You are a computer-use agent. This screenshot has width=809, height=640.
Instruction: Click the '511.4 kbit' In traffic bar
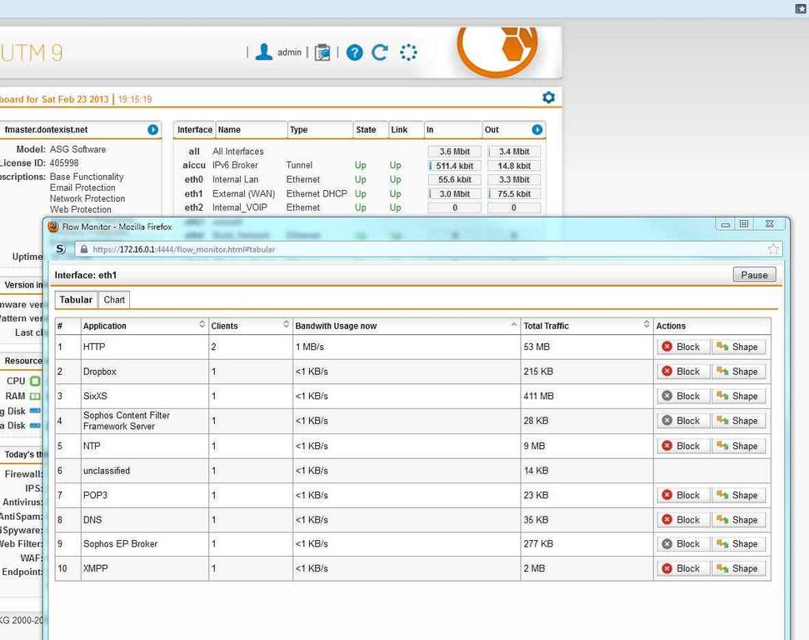455,166
